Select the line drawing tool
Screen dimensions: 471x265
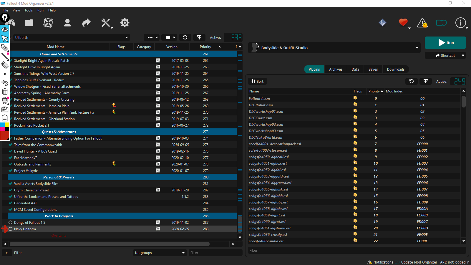pyautogui.click(x=5, y=56)
